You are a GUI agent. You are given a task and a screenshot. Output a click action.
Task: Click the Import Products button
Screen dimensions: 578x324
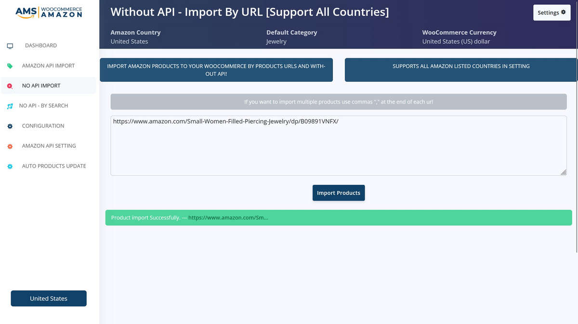coord(339,193)
